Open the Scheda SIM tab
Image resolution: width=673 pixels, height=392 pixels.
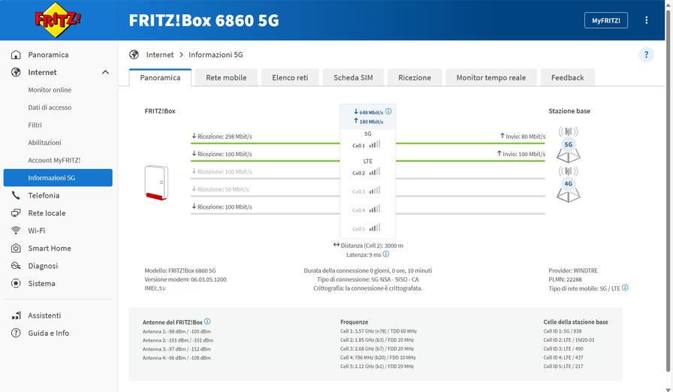pos(353,77)
